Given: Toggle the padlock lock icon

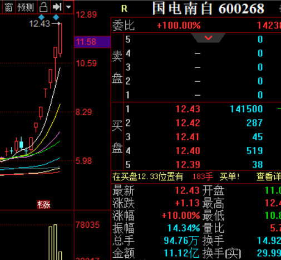Looking at the screenshot, I should click(43, 7).
